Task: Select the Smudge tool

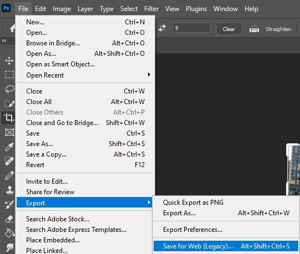Action: tap(9, 247)
